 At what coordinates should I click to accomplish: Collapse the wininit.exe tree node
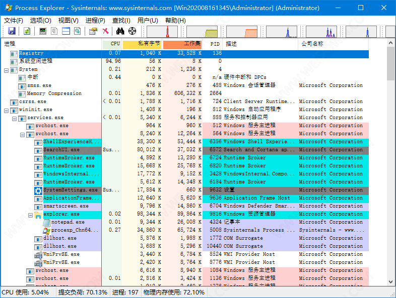pyautogui.click(x=7, y=111)
